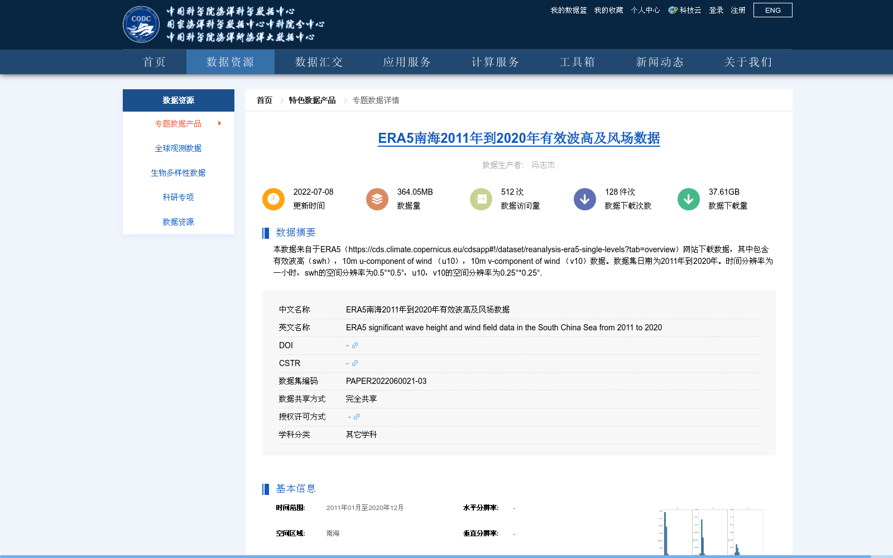Click the 科技云 globe icon
This screenshot has width=893, height=558.
671,9
